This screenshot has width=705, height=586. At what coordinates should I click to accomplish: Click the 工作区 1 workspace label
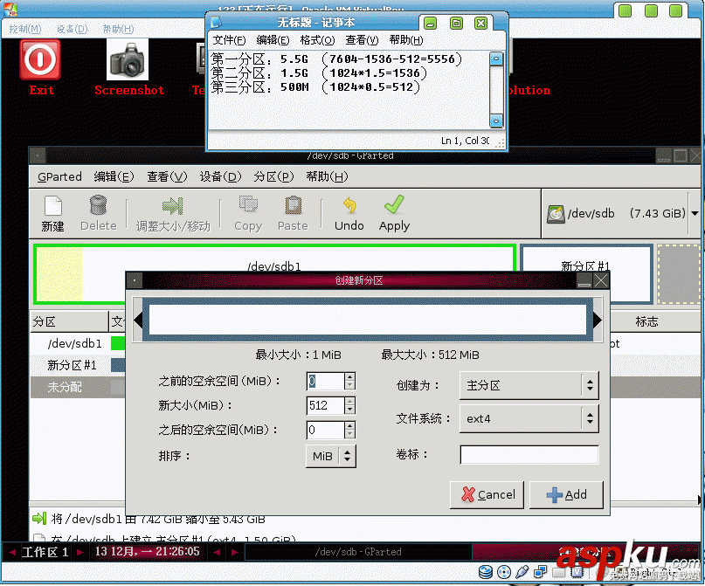(x=45, y=552)
